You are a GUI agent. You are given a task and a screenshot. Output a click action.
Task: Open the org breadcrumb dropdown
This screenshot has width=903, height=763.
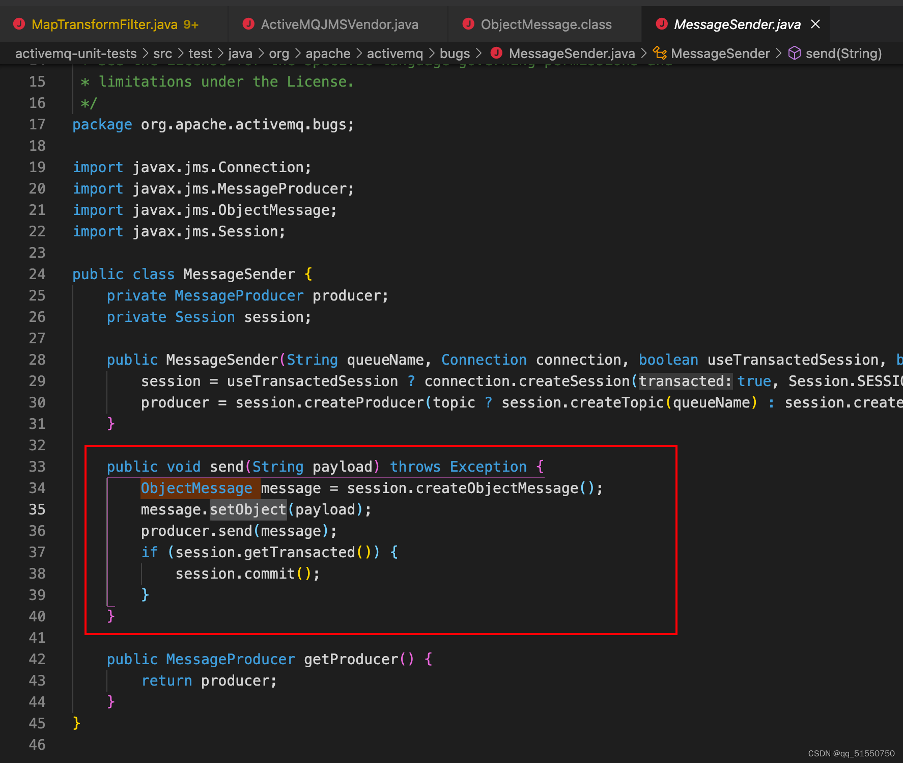[279, 53]
